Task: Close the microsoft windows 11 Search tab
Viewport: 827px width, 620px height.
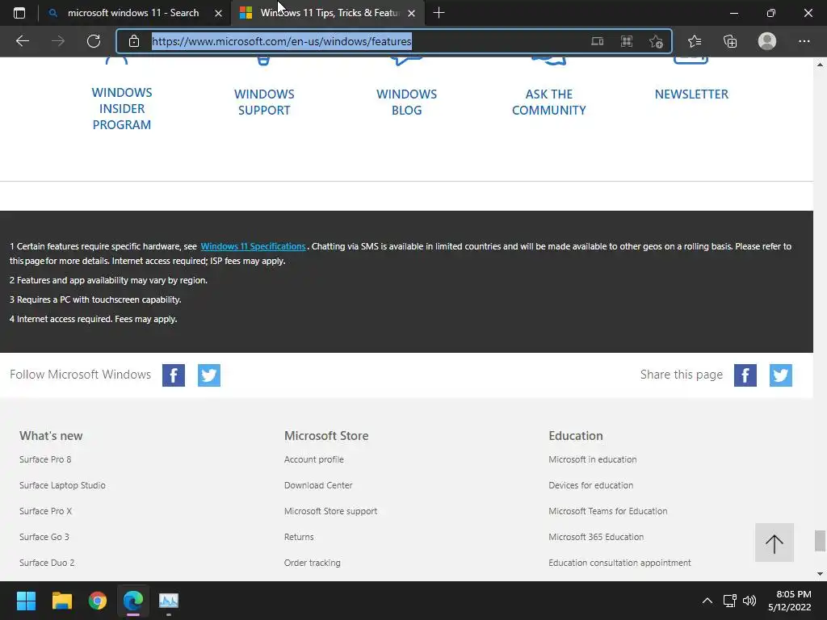Action: point(218,13)
